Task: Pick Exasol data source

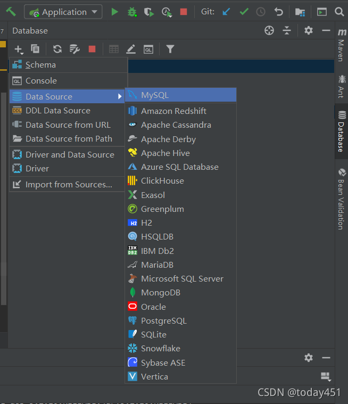Action: 180,195
